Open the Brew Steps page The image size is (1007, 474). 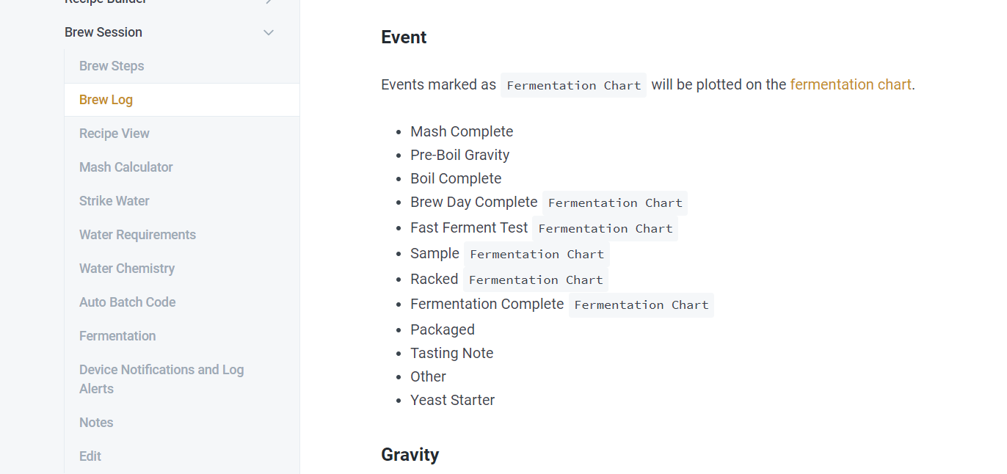click(112, 66)
